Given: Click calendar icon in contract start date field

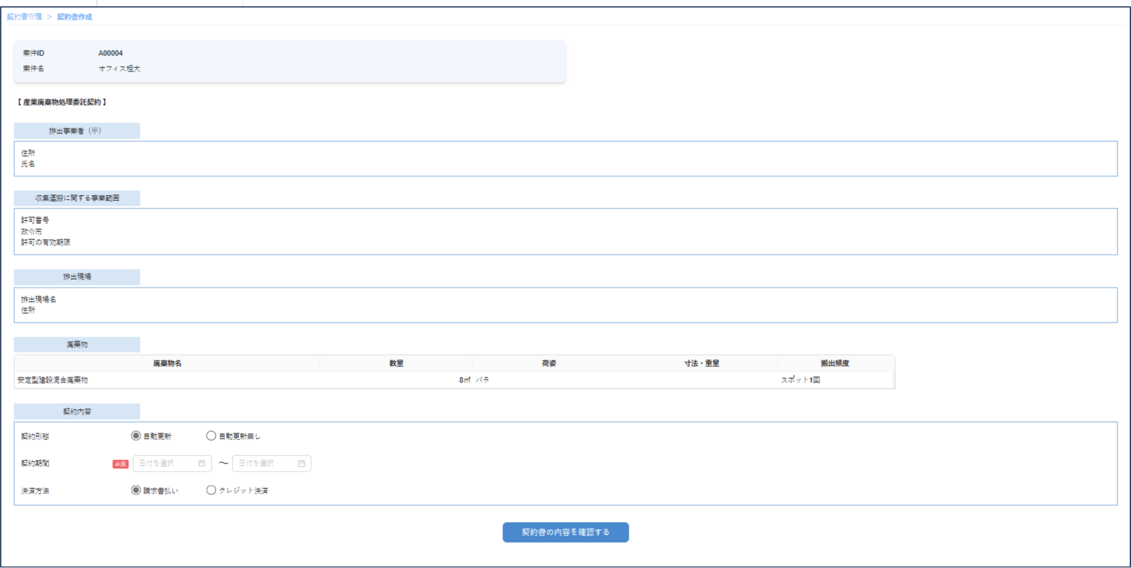Looking at the screenshot, I should coord(202,463).
